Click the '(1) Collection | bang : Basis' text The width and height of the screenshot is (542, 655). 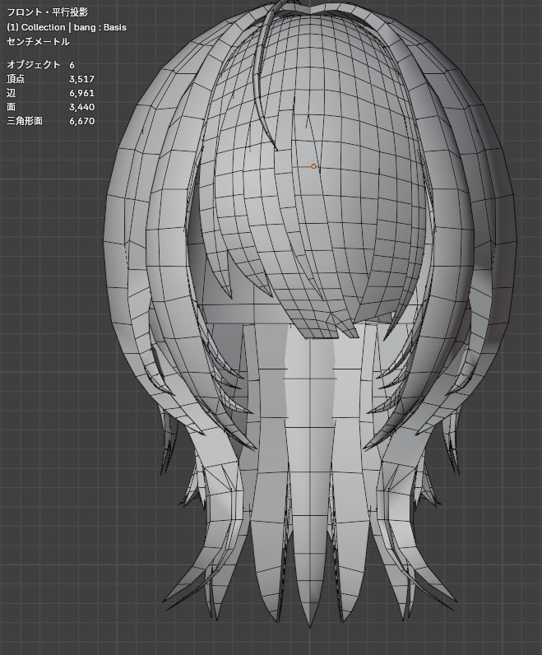pos(67,27)
